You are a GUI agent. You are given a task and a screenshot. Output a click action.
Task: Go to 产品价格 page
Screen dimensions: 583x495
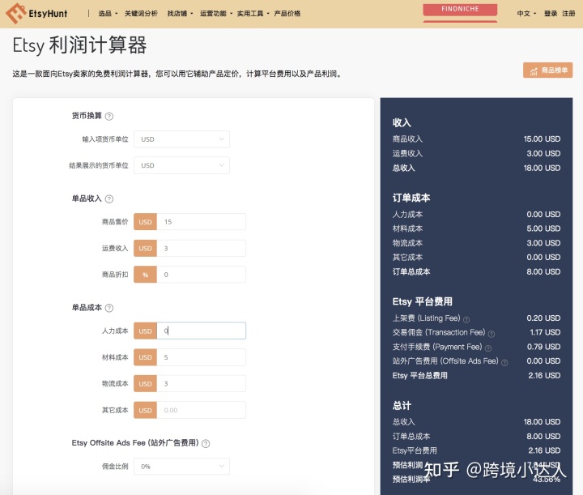287,14
